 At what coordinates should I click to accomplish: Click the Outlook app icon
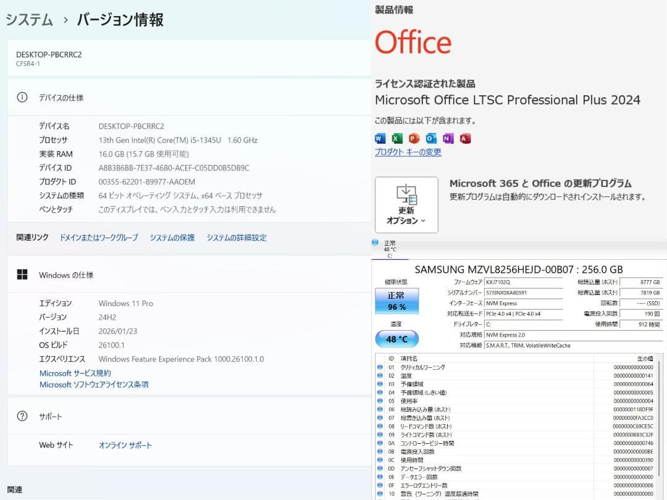(x=431, y=138)
